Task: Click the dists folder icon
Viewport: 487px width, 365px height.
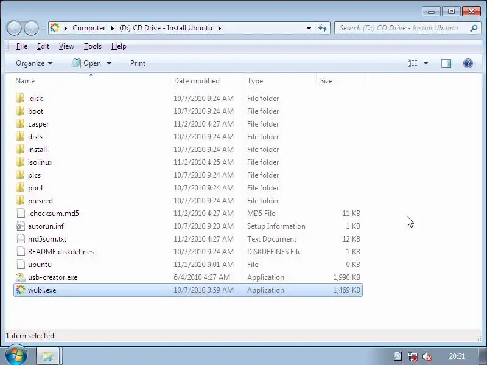Action: pyautogui.click(x=20, y=136)
